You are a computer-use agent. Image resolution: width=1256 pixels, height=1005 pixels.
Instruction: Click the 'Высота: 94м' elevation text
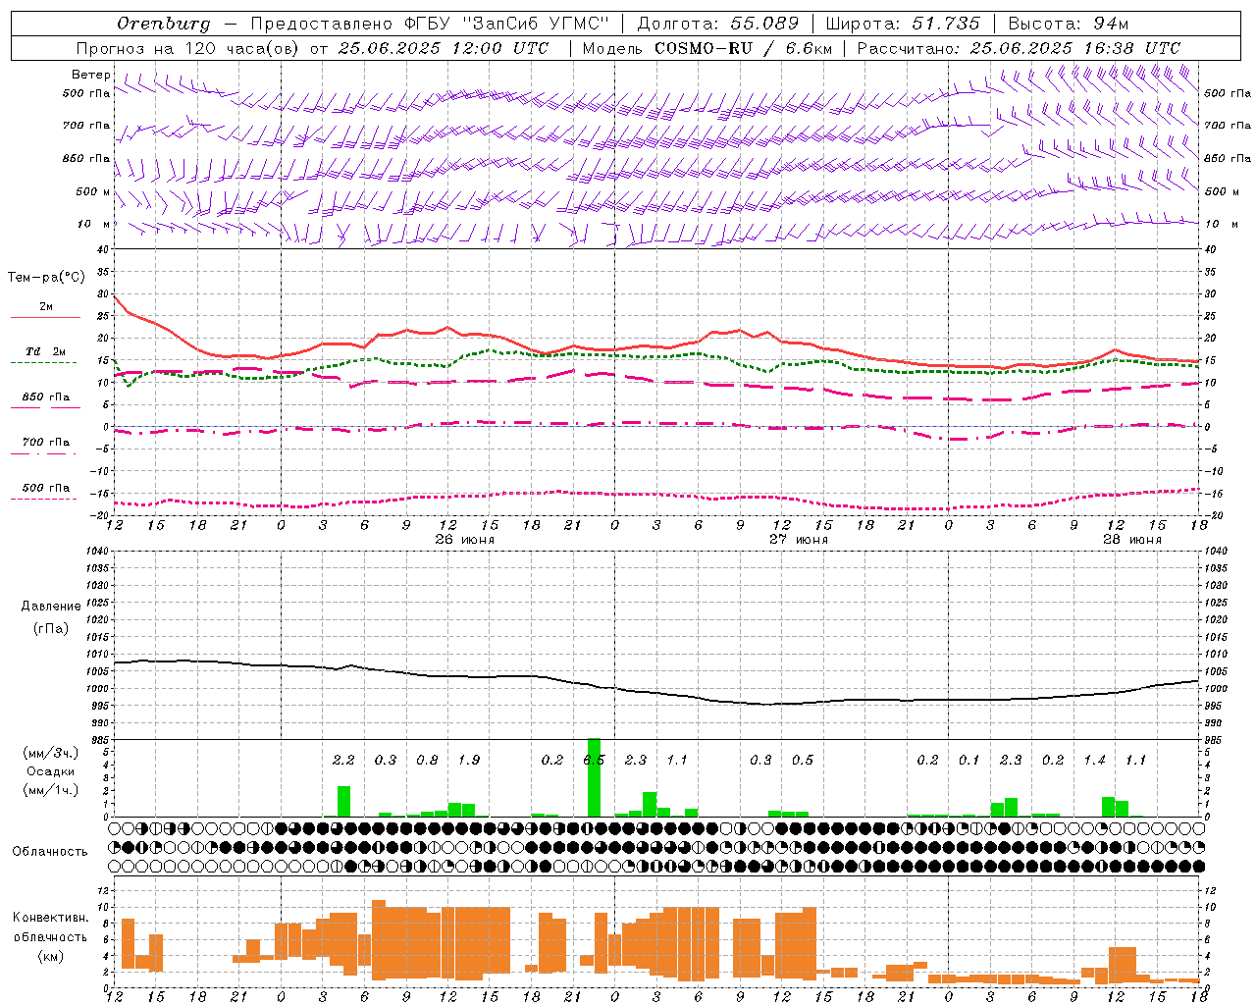1069,24
